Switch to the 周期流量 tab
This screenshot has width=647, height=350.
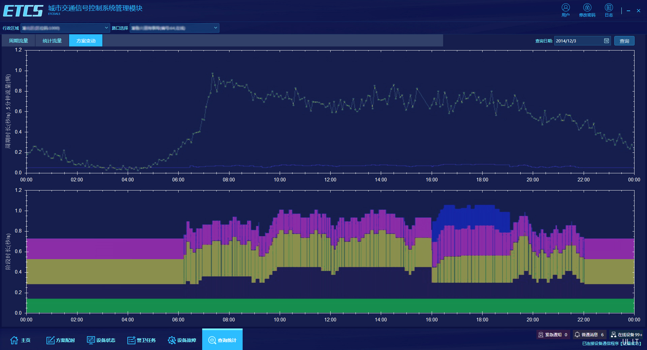(x=19, y=41)
